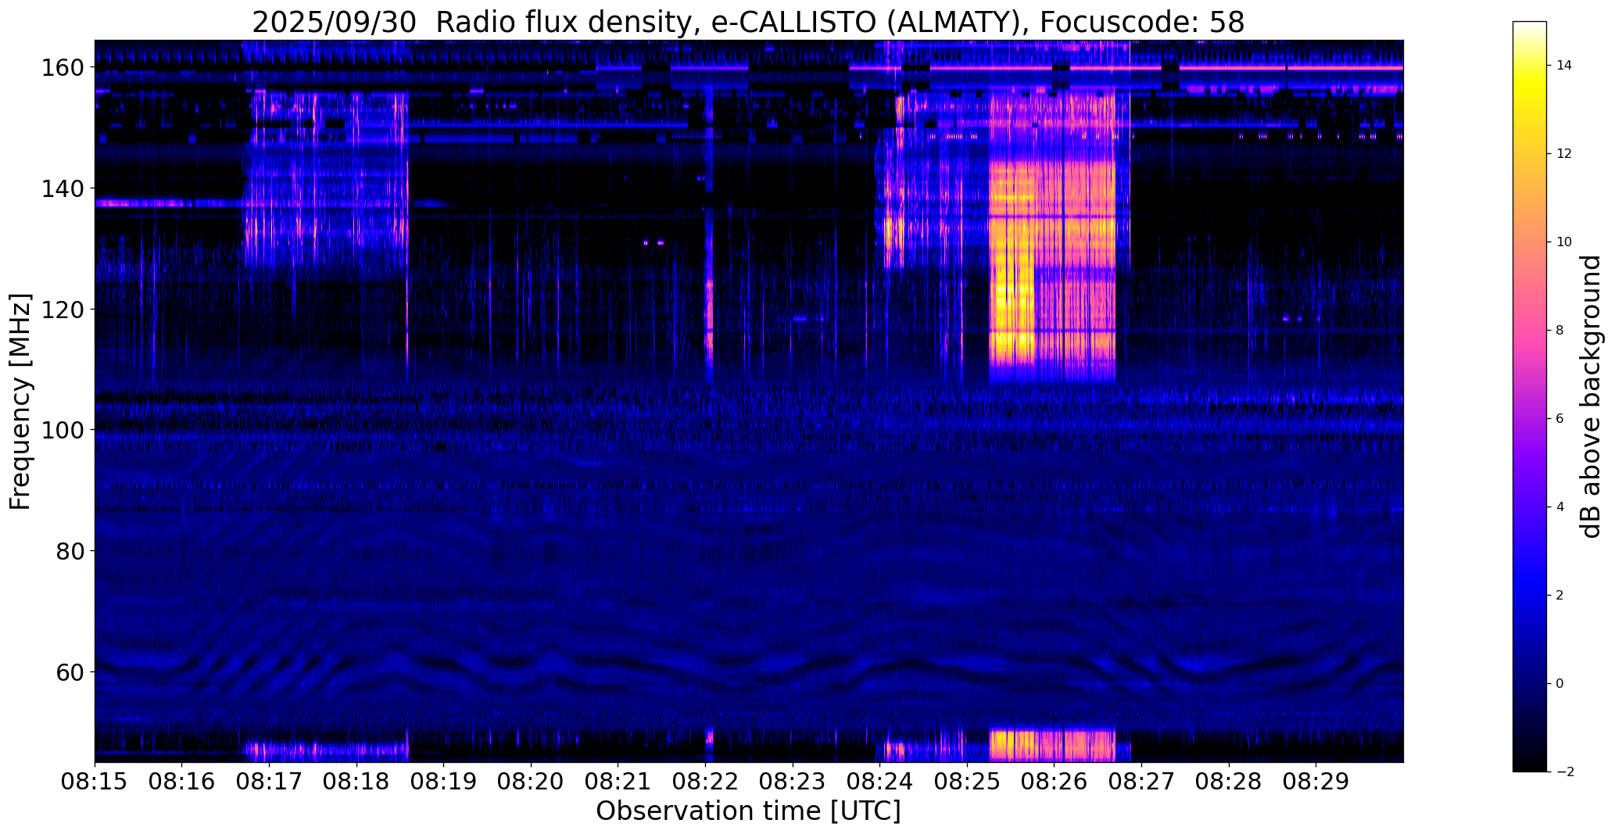Click the 08:24 time tick label

pos(879,782)
